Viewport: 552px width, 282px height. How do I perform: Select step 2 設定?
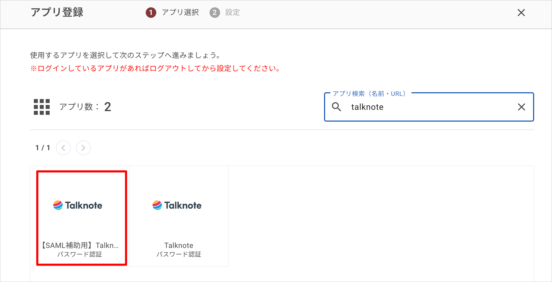coord(225,12)
